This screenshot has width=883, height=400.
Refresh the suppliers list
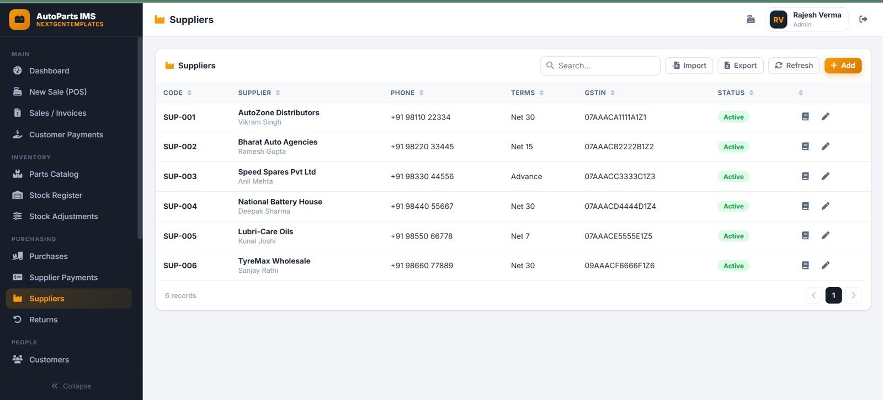click(794, 66)
